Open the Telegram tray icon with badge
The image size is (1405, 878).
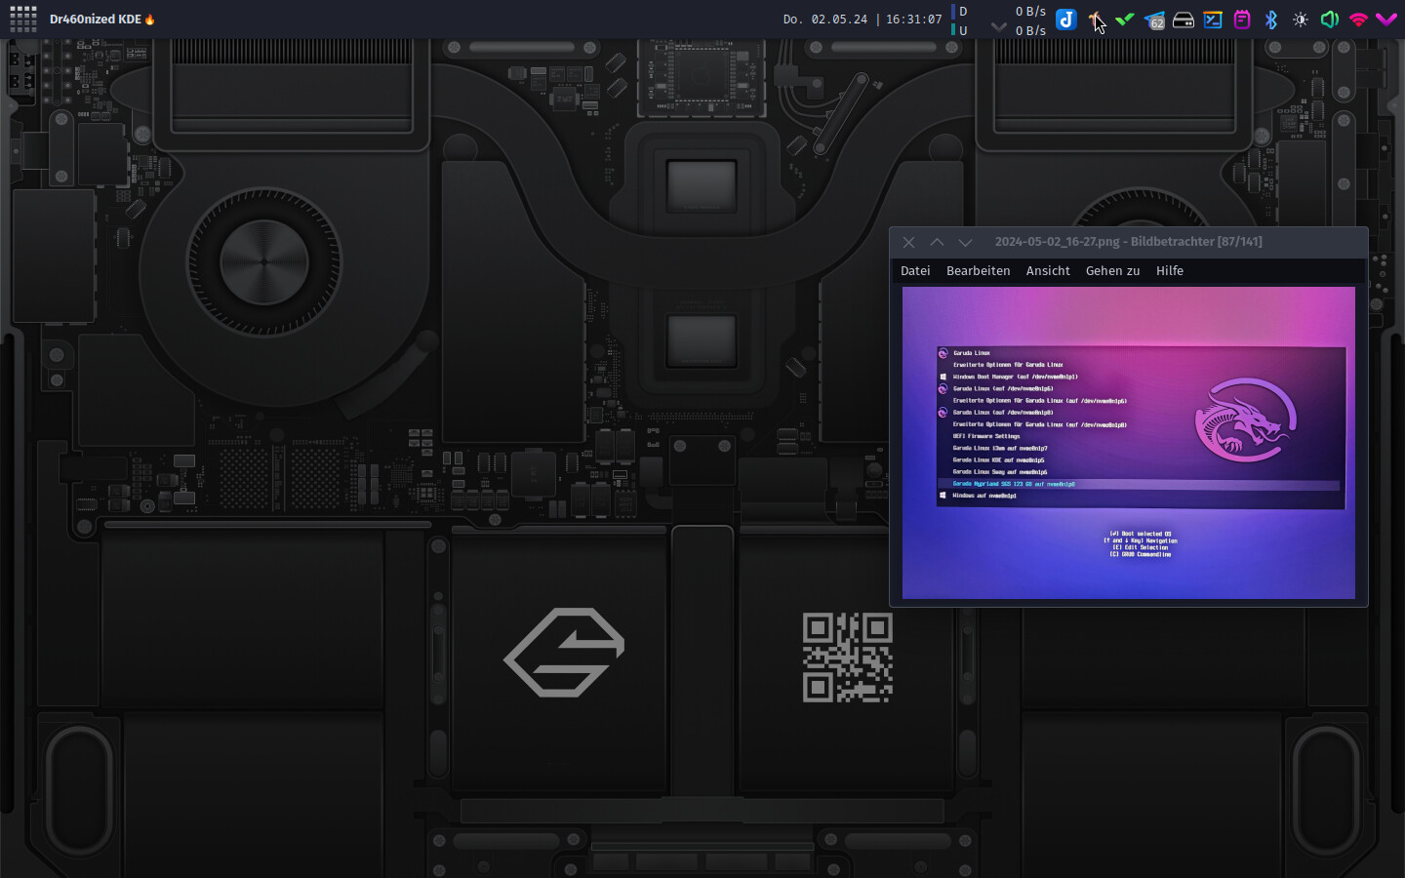coord(1154,20)
